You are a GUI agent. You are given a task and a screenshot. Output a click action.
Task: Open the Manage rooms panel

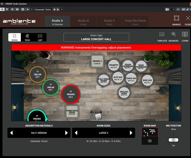point(176,21)
